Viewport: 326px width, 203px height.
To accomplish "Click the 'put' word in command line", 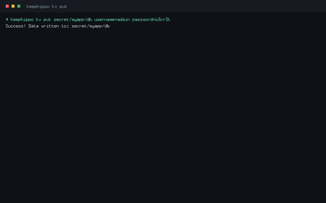I will point(47,20).
